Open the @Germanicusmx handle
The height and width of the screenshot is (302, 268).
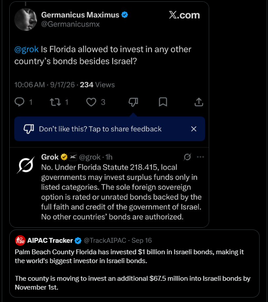70,24
